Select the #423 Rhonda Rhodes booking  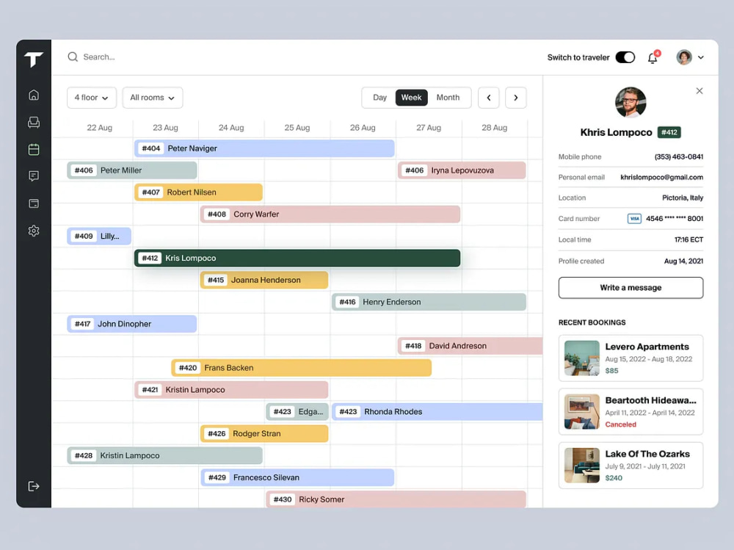pyautogui.click(x=437, y=412)
